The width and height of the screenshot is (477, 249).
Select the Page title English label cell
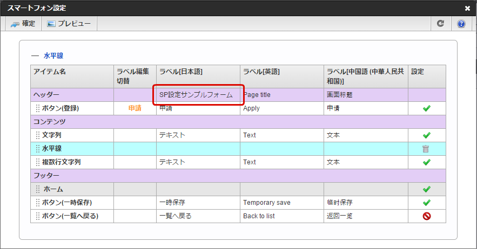point(257,95)
